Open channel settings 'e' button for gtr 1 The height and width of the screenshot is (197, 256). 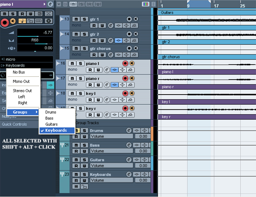tap(110, 26)
